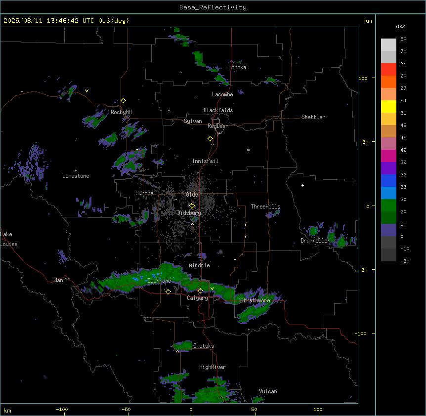Image resolution: width=426 pixels, height=416 pixels.
Task: Click the white asterisk above the Limestone label
Action: click(x=76, y=171)
